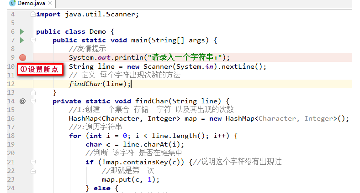Collapse the if block fold marker on line 21
The height and width of the screenshot is (193, 360).
(33, 162)
